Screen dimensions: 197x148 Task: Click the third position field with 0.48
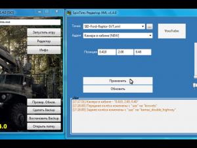coord(142,52)
